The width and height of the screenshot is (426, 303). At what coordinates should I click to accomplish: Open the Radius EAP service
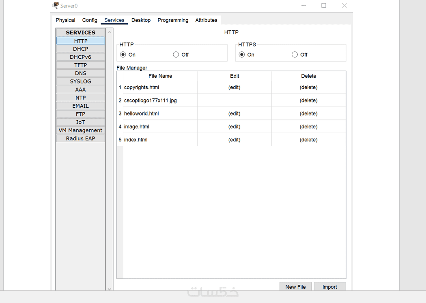click(81, 139)
